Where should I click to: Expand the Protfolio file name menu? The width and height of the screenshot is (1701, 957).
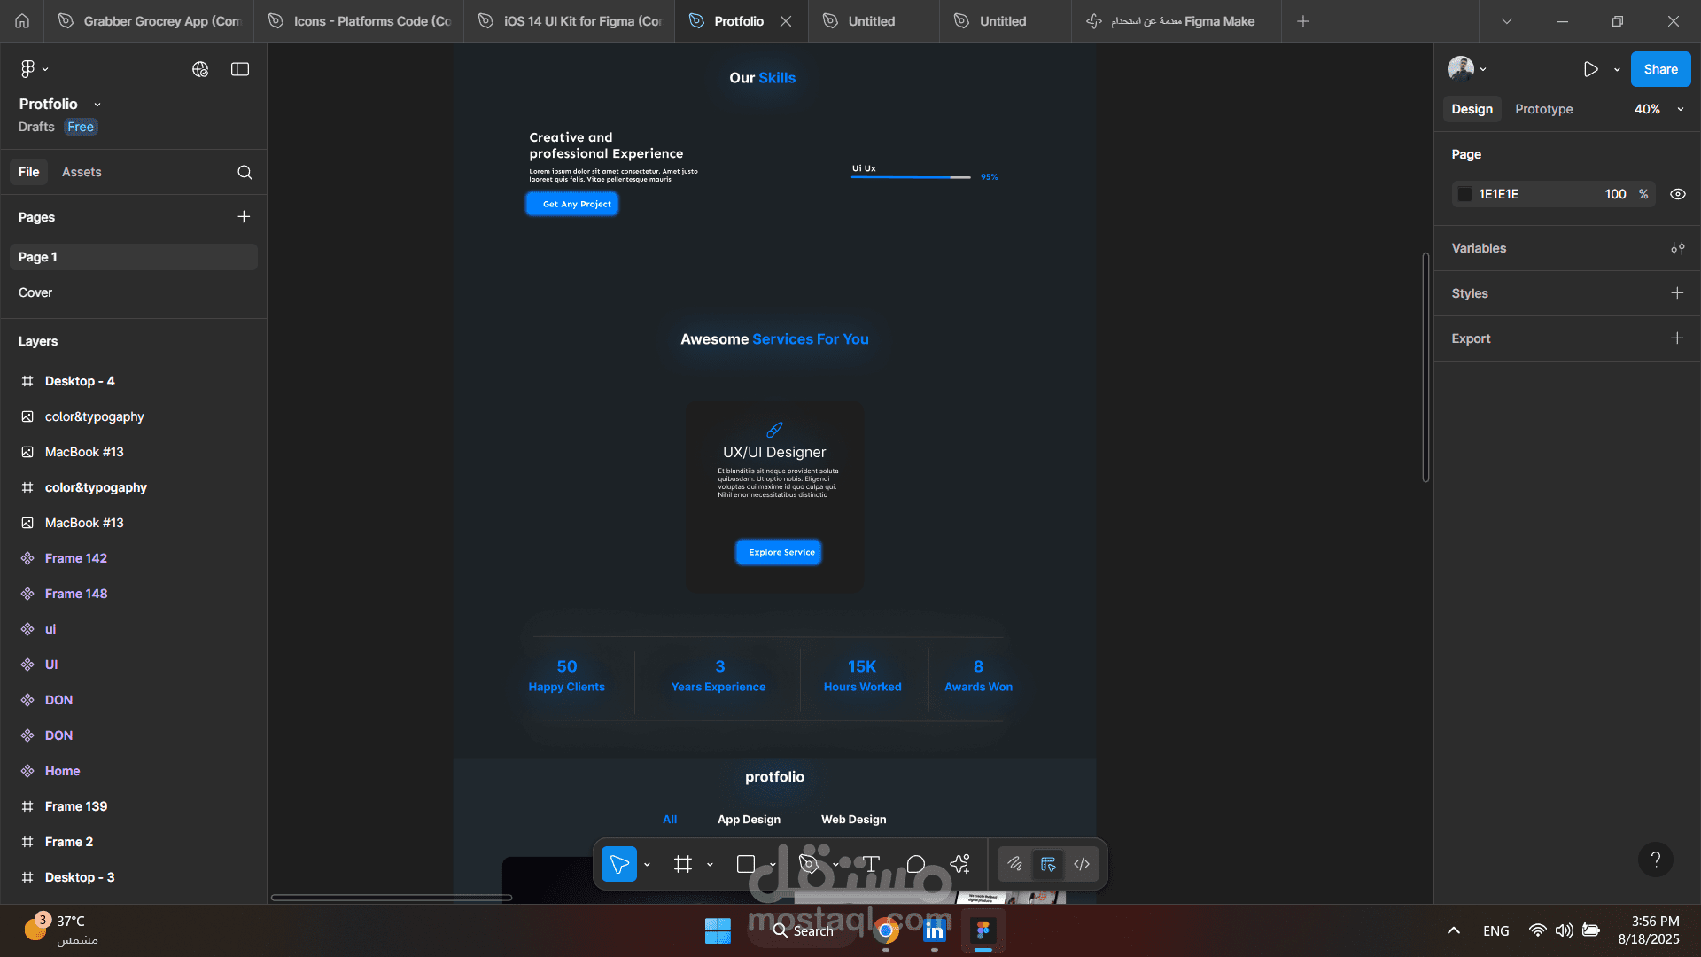(x=97, y=105)
